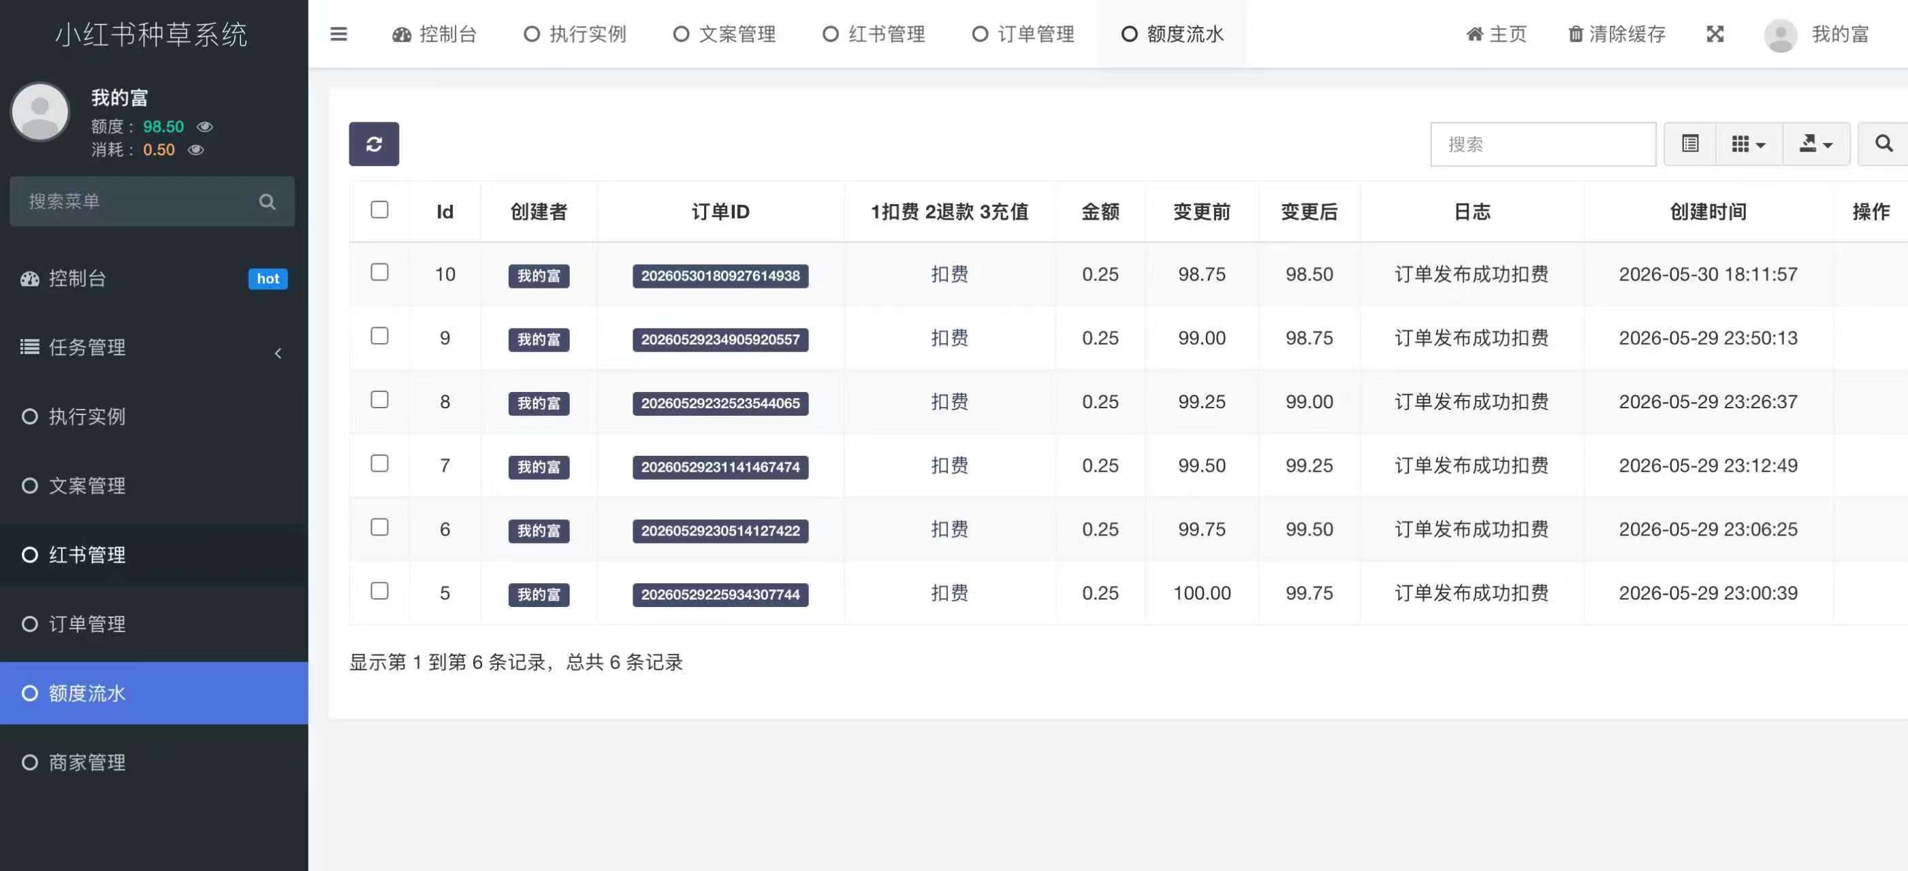This screenshot has height=871, width=1908.
Task: Switch to the 文案管理 top tab
Action: (725, 34)
